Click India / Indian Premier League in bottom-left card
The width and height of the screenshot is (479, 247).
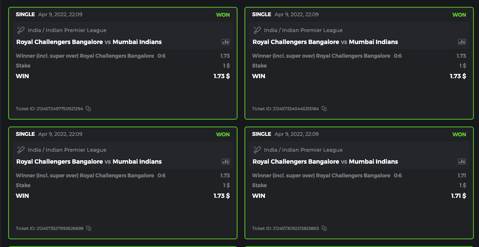pos(67,150)
